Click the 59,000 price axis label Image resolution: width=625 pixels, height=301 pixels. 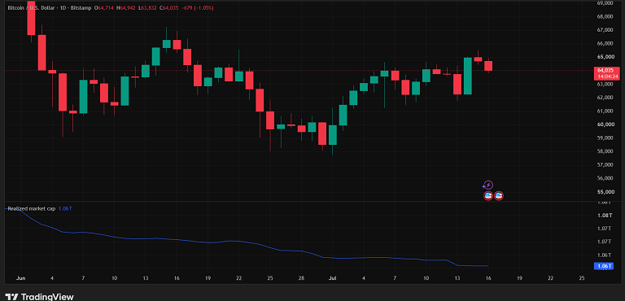tap(605, 138)
